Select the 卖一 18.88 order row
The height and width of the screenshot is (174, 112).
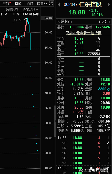click(84, 54)
